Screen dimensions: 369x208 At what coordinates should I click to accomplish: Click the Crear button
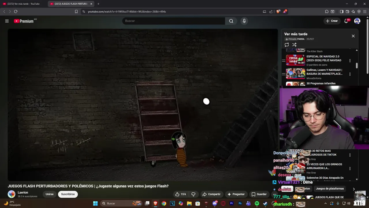332,21
